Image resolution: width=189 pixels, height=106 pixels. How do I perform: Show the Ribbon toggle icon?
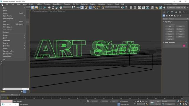coord(139,8)
